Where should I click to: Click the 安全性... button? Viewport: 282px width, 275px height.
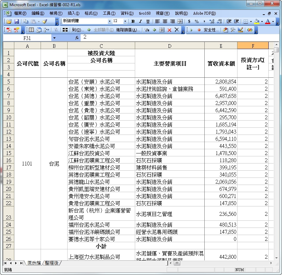coord(211,30)
